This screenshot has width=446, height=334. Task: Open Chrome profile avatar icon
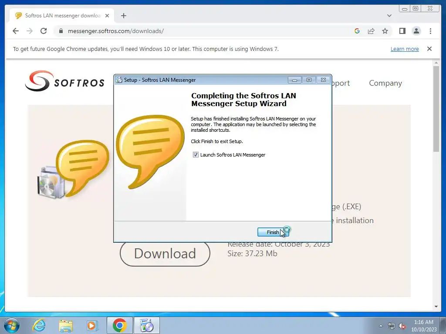coord(416,31)
